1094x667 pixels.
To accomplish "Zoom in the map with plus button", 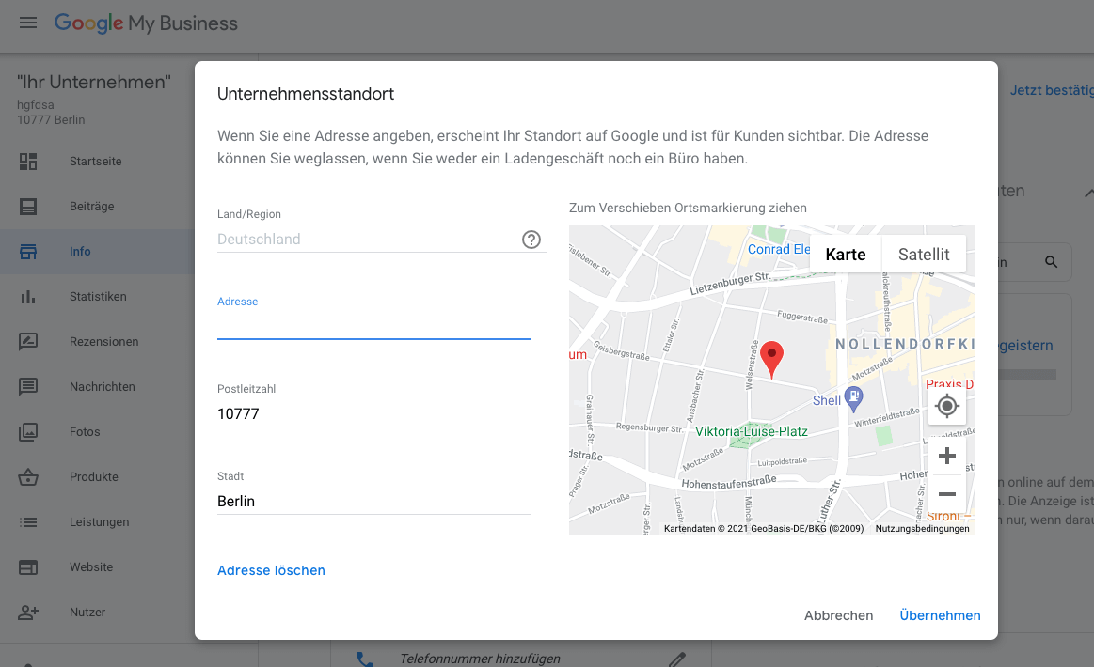I will click(x=946, y=456).
